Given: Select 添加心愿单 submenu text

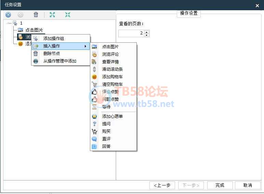Looking at the screenshot, I should [112, 116].
